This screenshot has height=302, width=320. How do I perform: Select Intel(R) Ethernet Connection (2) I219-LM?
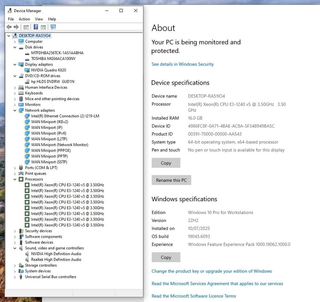(65, 116)
